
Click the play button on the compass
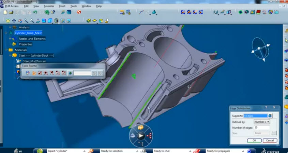[141, 136]
